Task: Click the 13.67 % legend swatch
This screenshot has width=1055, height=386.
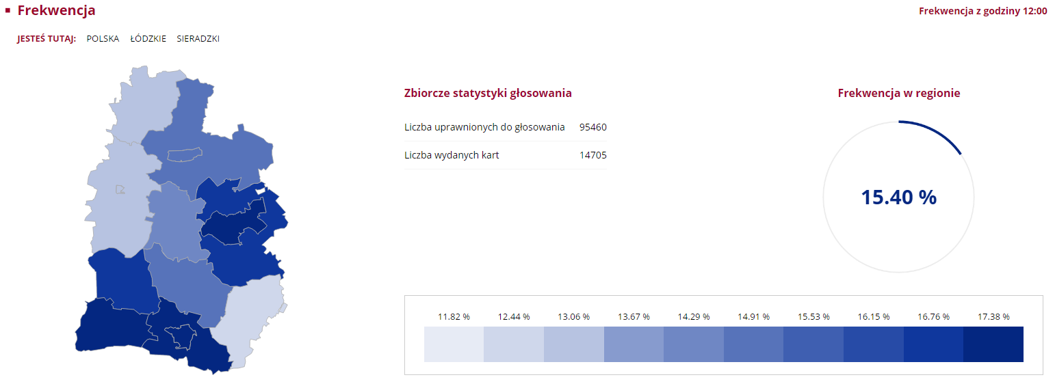Action: click(634, 344)
